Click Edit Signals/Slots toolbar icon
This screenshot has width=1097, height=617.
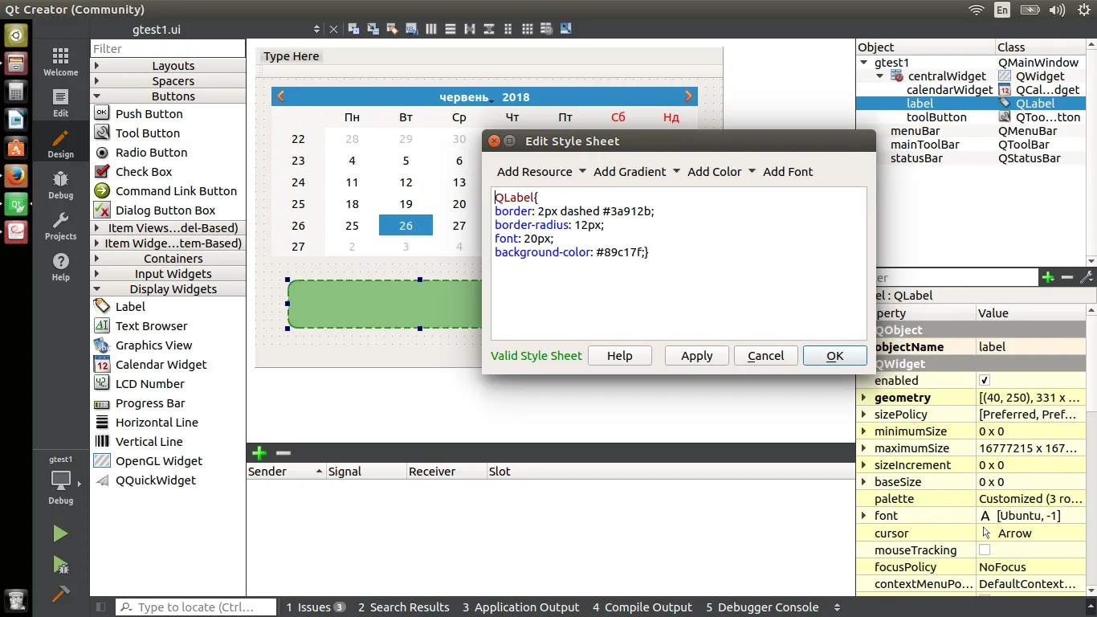point(373,29)
